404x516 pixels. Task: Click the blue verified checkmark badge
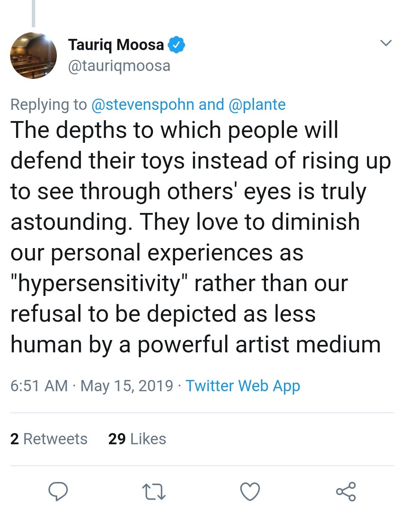(x=176, y=45)
